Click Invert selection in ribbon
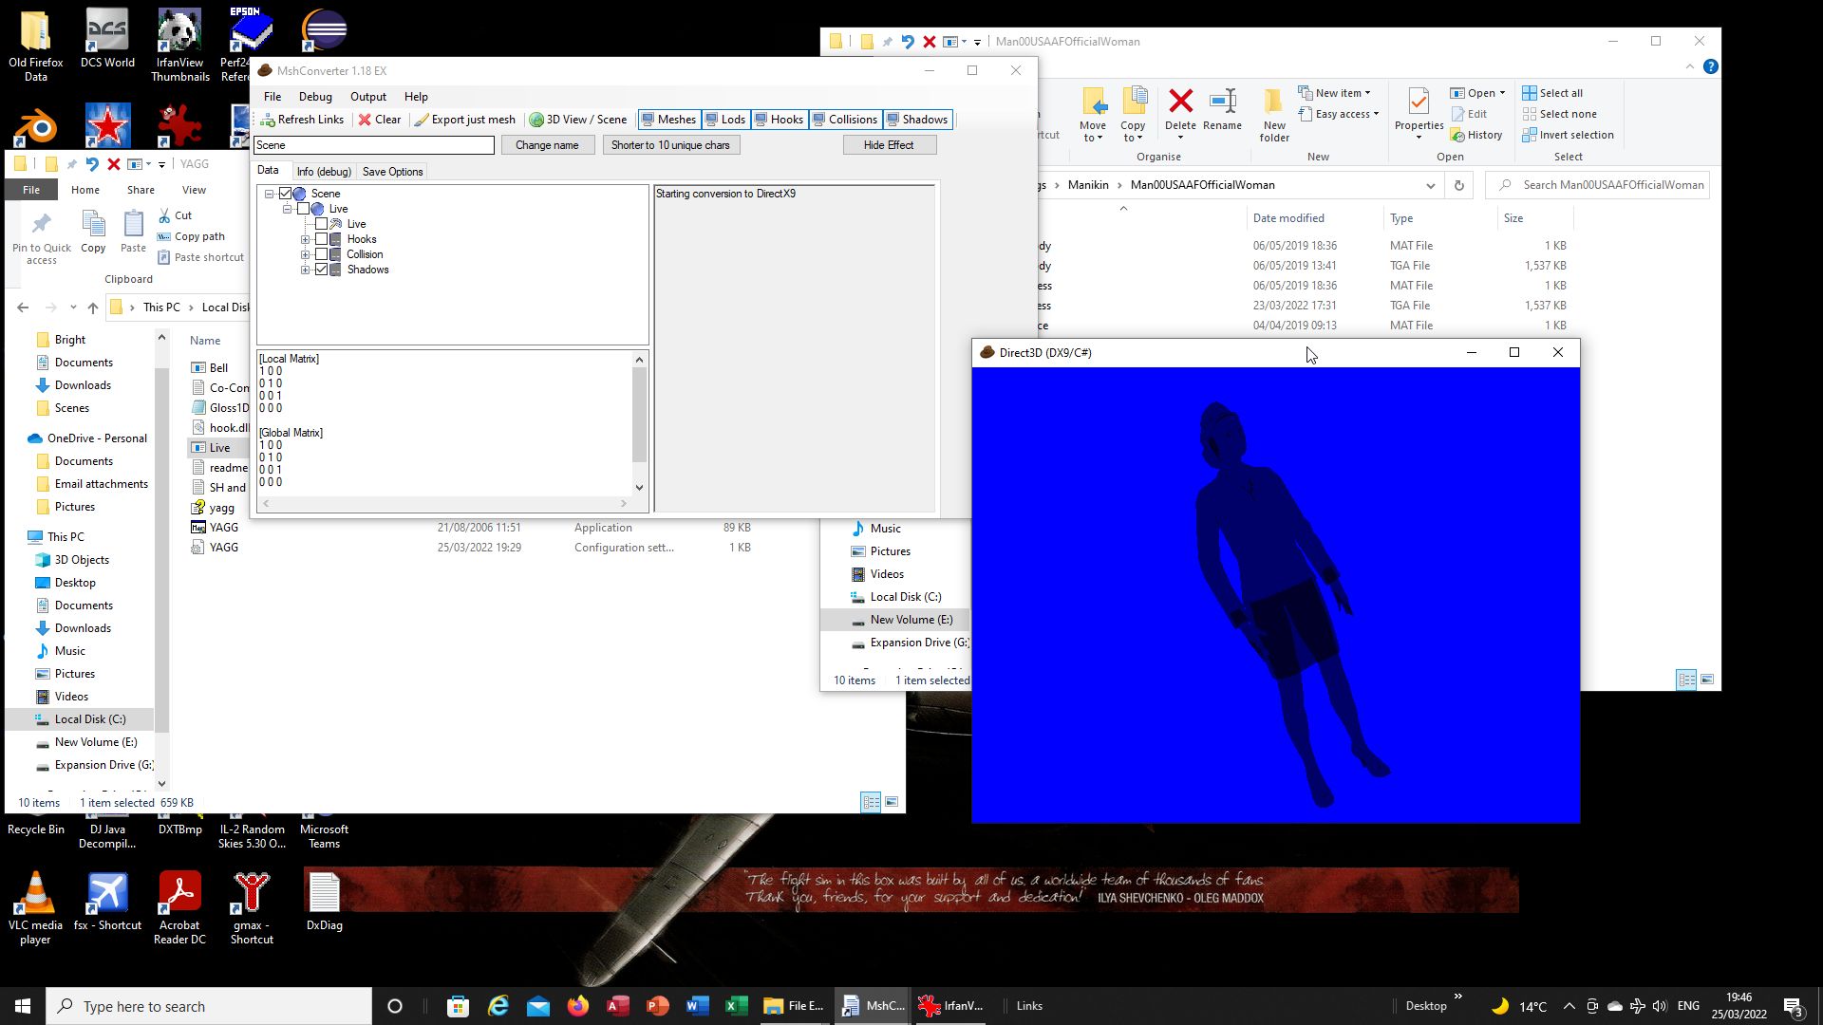The height and width of the screenshot is (1025, 1823). (1568, 135)
